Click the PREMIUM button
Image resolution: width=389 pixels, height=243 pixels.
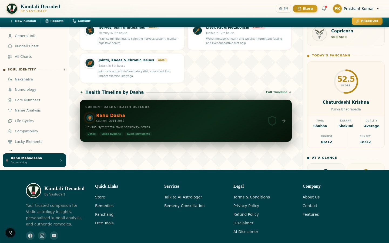367,21
